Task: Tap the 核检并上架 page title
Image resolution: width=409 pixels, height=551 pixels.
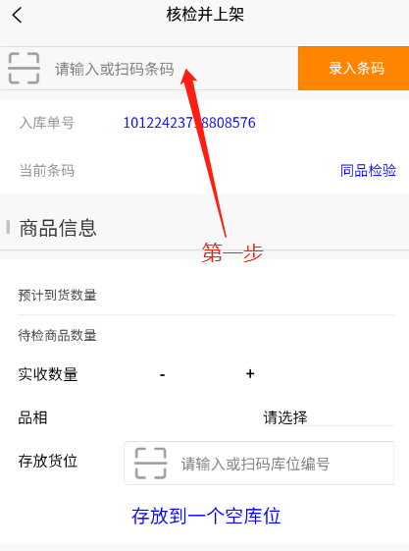Action: [x=205, y=15]
